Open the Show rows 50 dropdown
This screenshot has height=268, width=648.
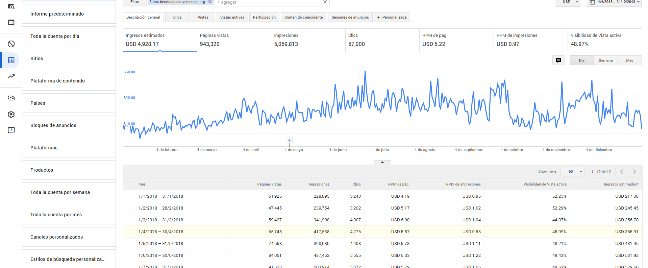[572, 172]
